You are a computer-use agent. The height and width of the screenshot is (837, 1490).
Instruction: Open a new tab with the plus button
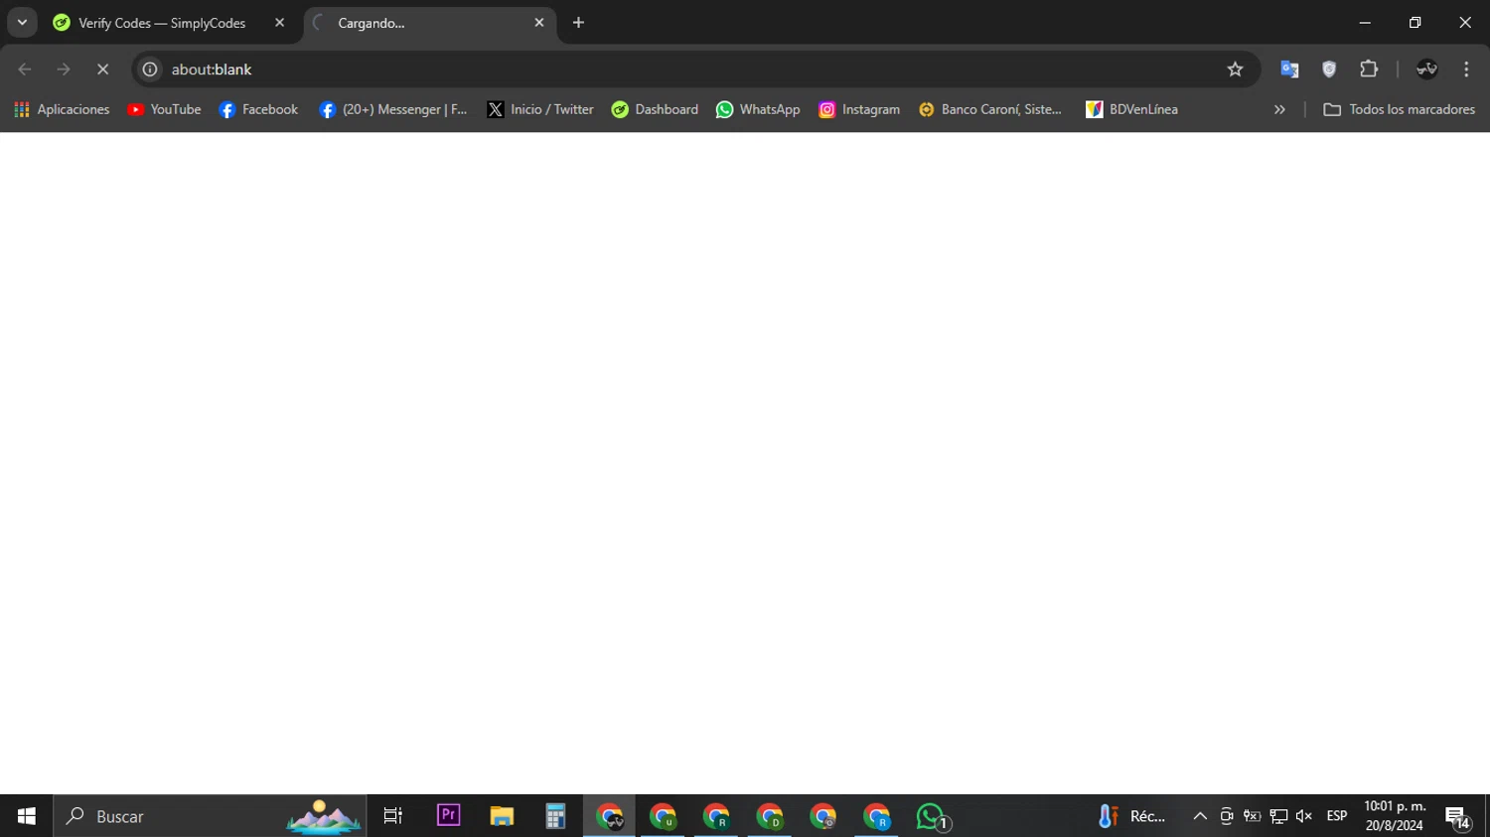coord(578,23)
